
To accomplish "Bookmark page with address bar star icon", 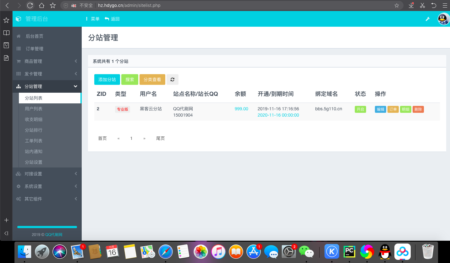I will coord(397,5).
